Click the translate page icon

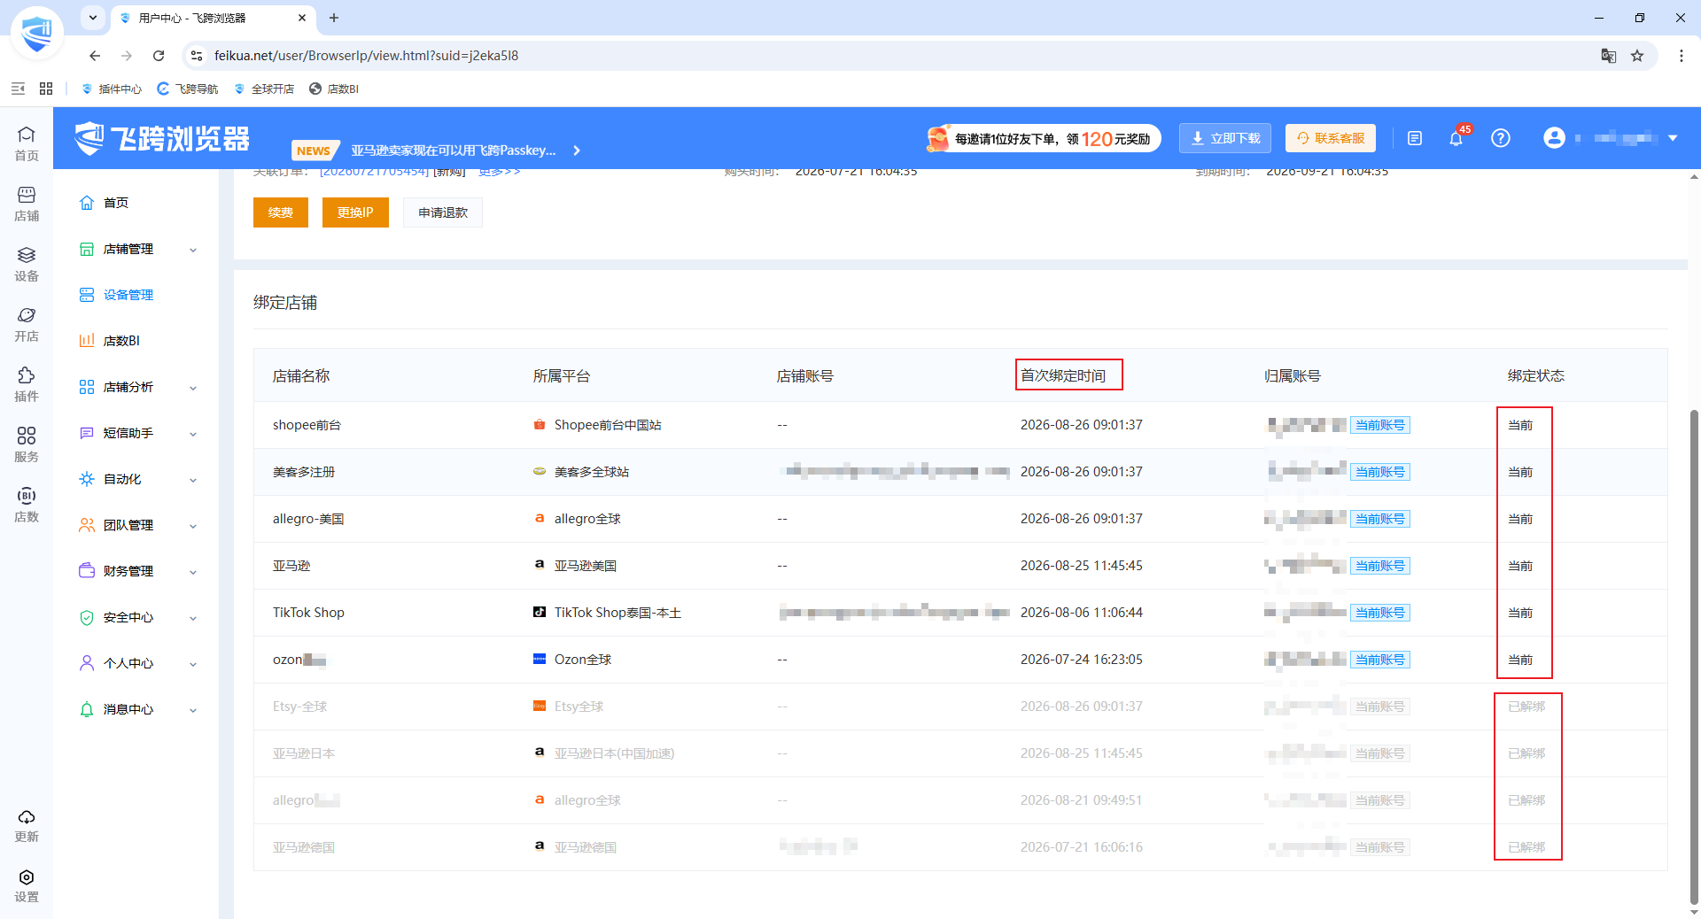pyautogui.click(x=1609, y=56)
